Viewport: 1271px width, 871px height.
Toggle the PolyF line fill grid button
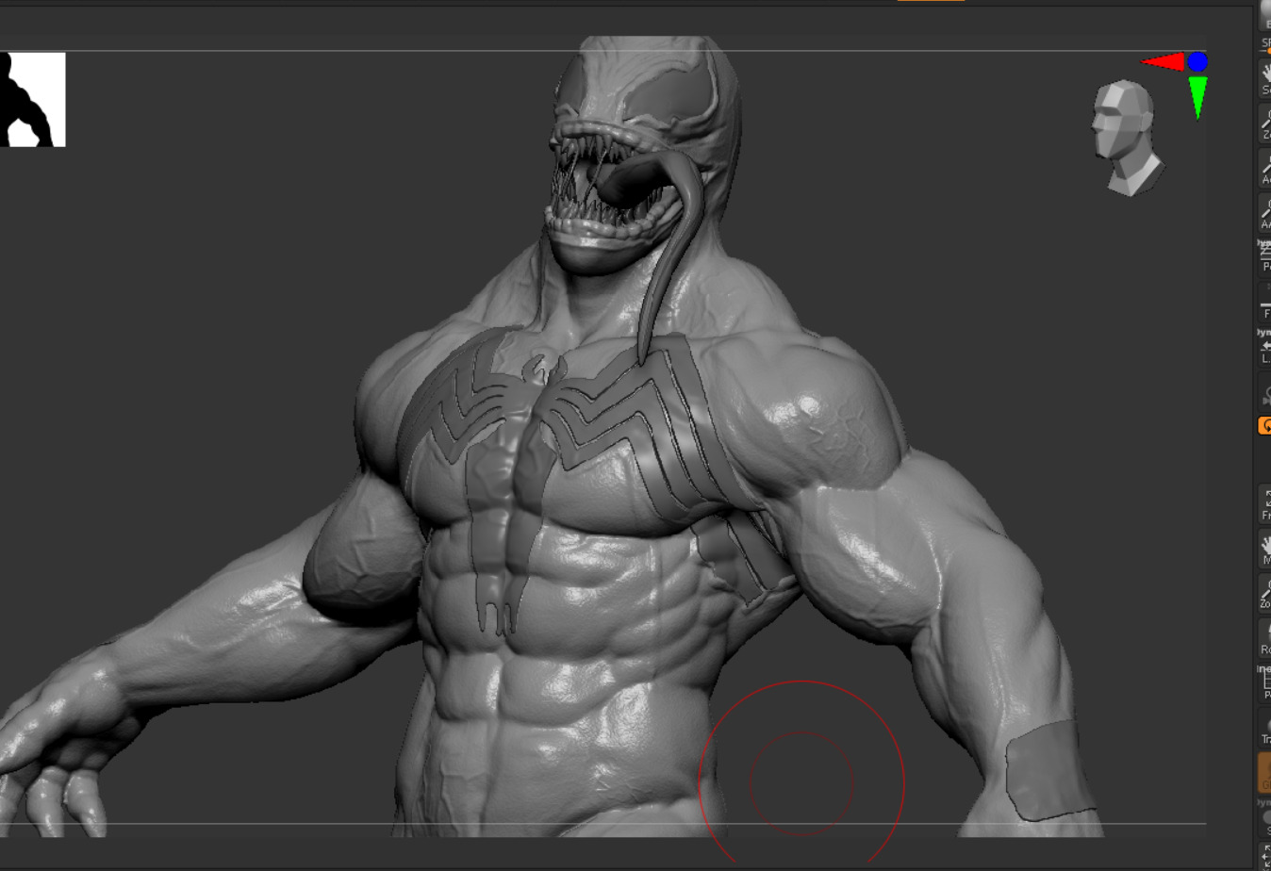(1265, 683)
